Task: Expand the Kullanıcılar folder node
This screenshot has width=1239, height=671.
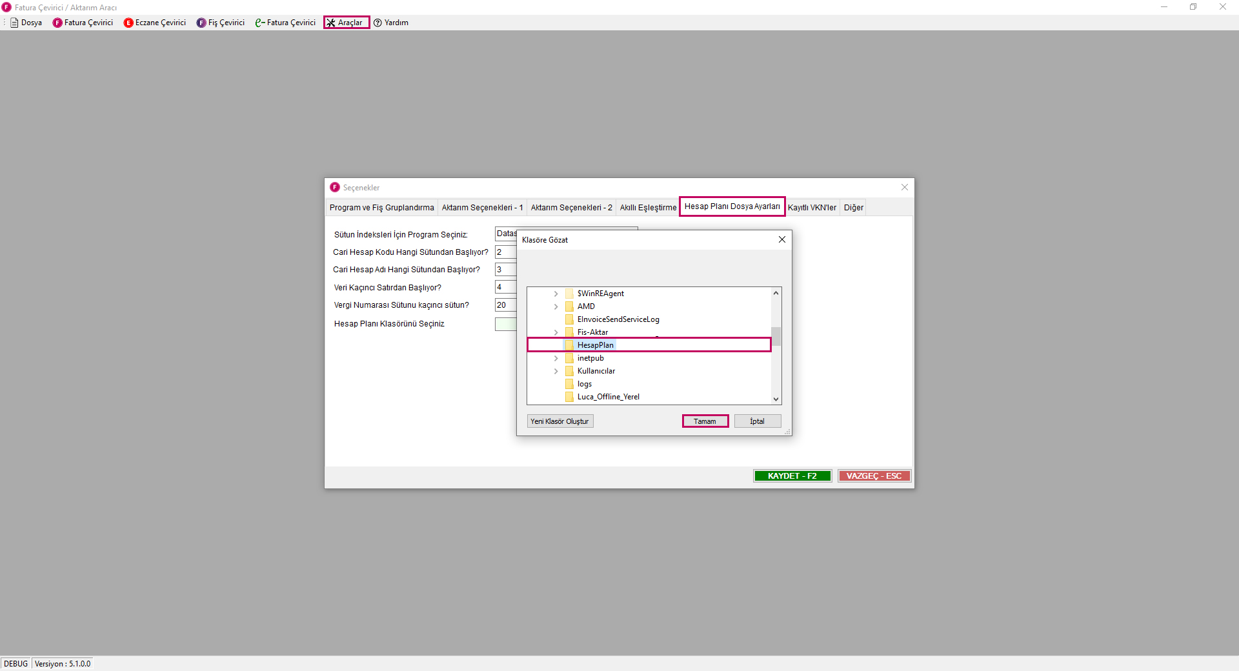Action: click(x=556, y=371)
